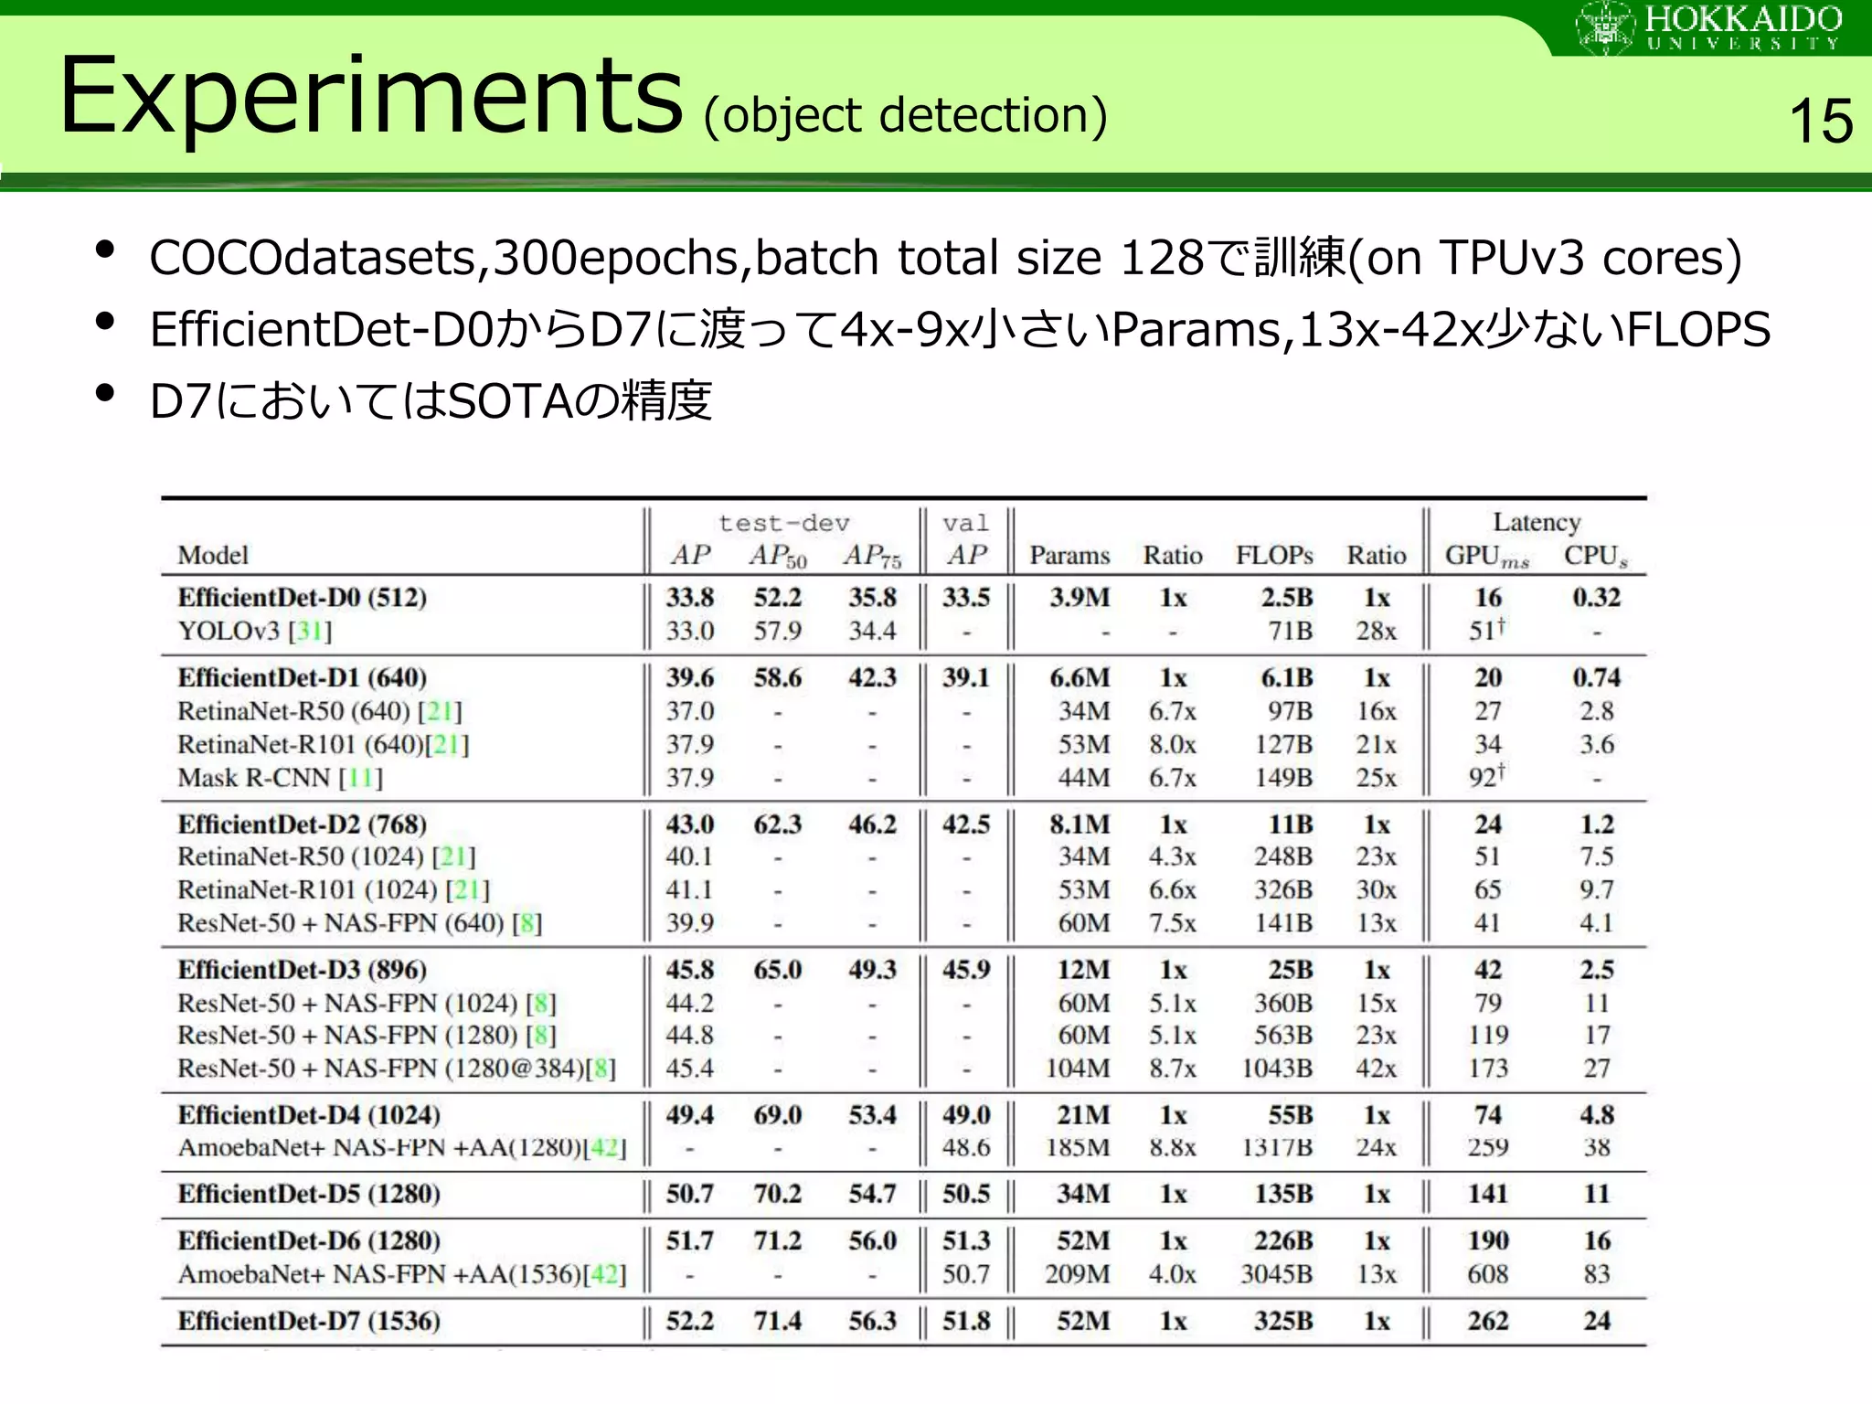Screen dimensions: 1872x1404
Task: Click the 'CPUs' latency column header
Action: click(x=1596, y=556)
